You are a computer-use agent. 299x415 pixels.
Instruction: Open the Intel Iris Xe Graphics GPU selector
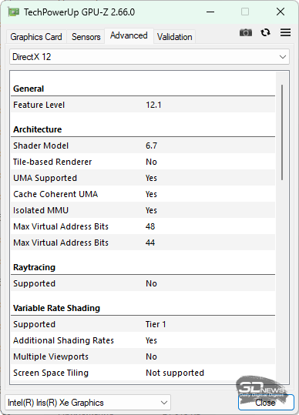pyautogui.click(x=88, y=403)
